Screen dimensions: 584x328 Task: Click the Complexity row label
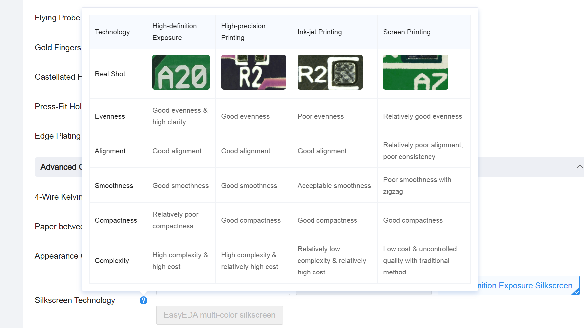(112, 261)
